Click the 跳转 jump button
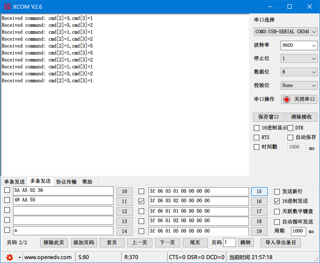320x263 pixels. point(246,243)
